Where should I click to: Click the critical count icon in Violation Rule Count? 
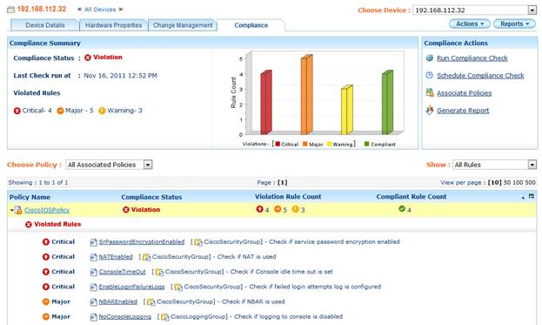(259, 209)
